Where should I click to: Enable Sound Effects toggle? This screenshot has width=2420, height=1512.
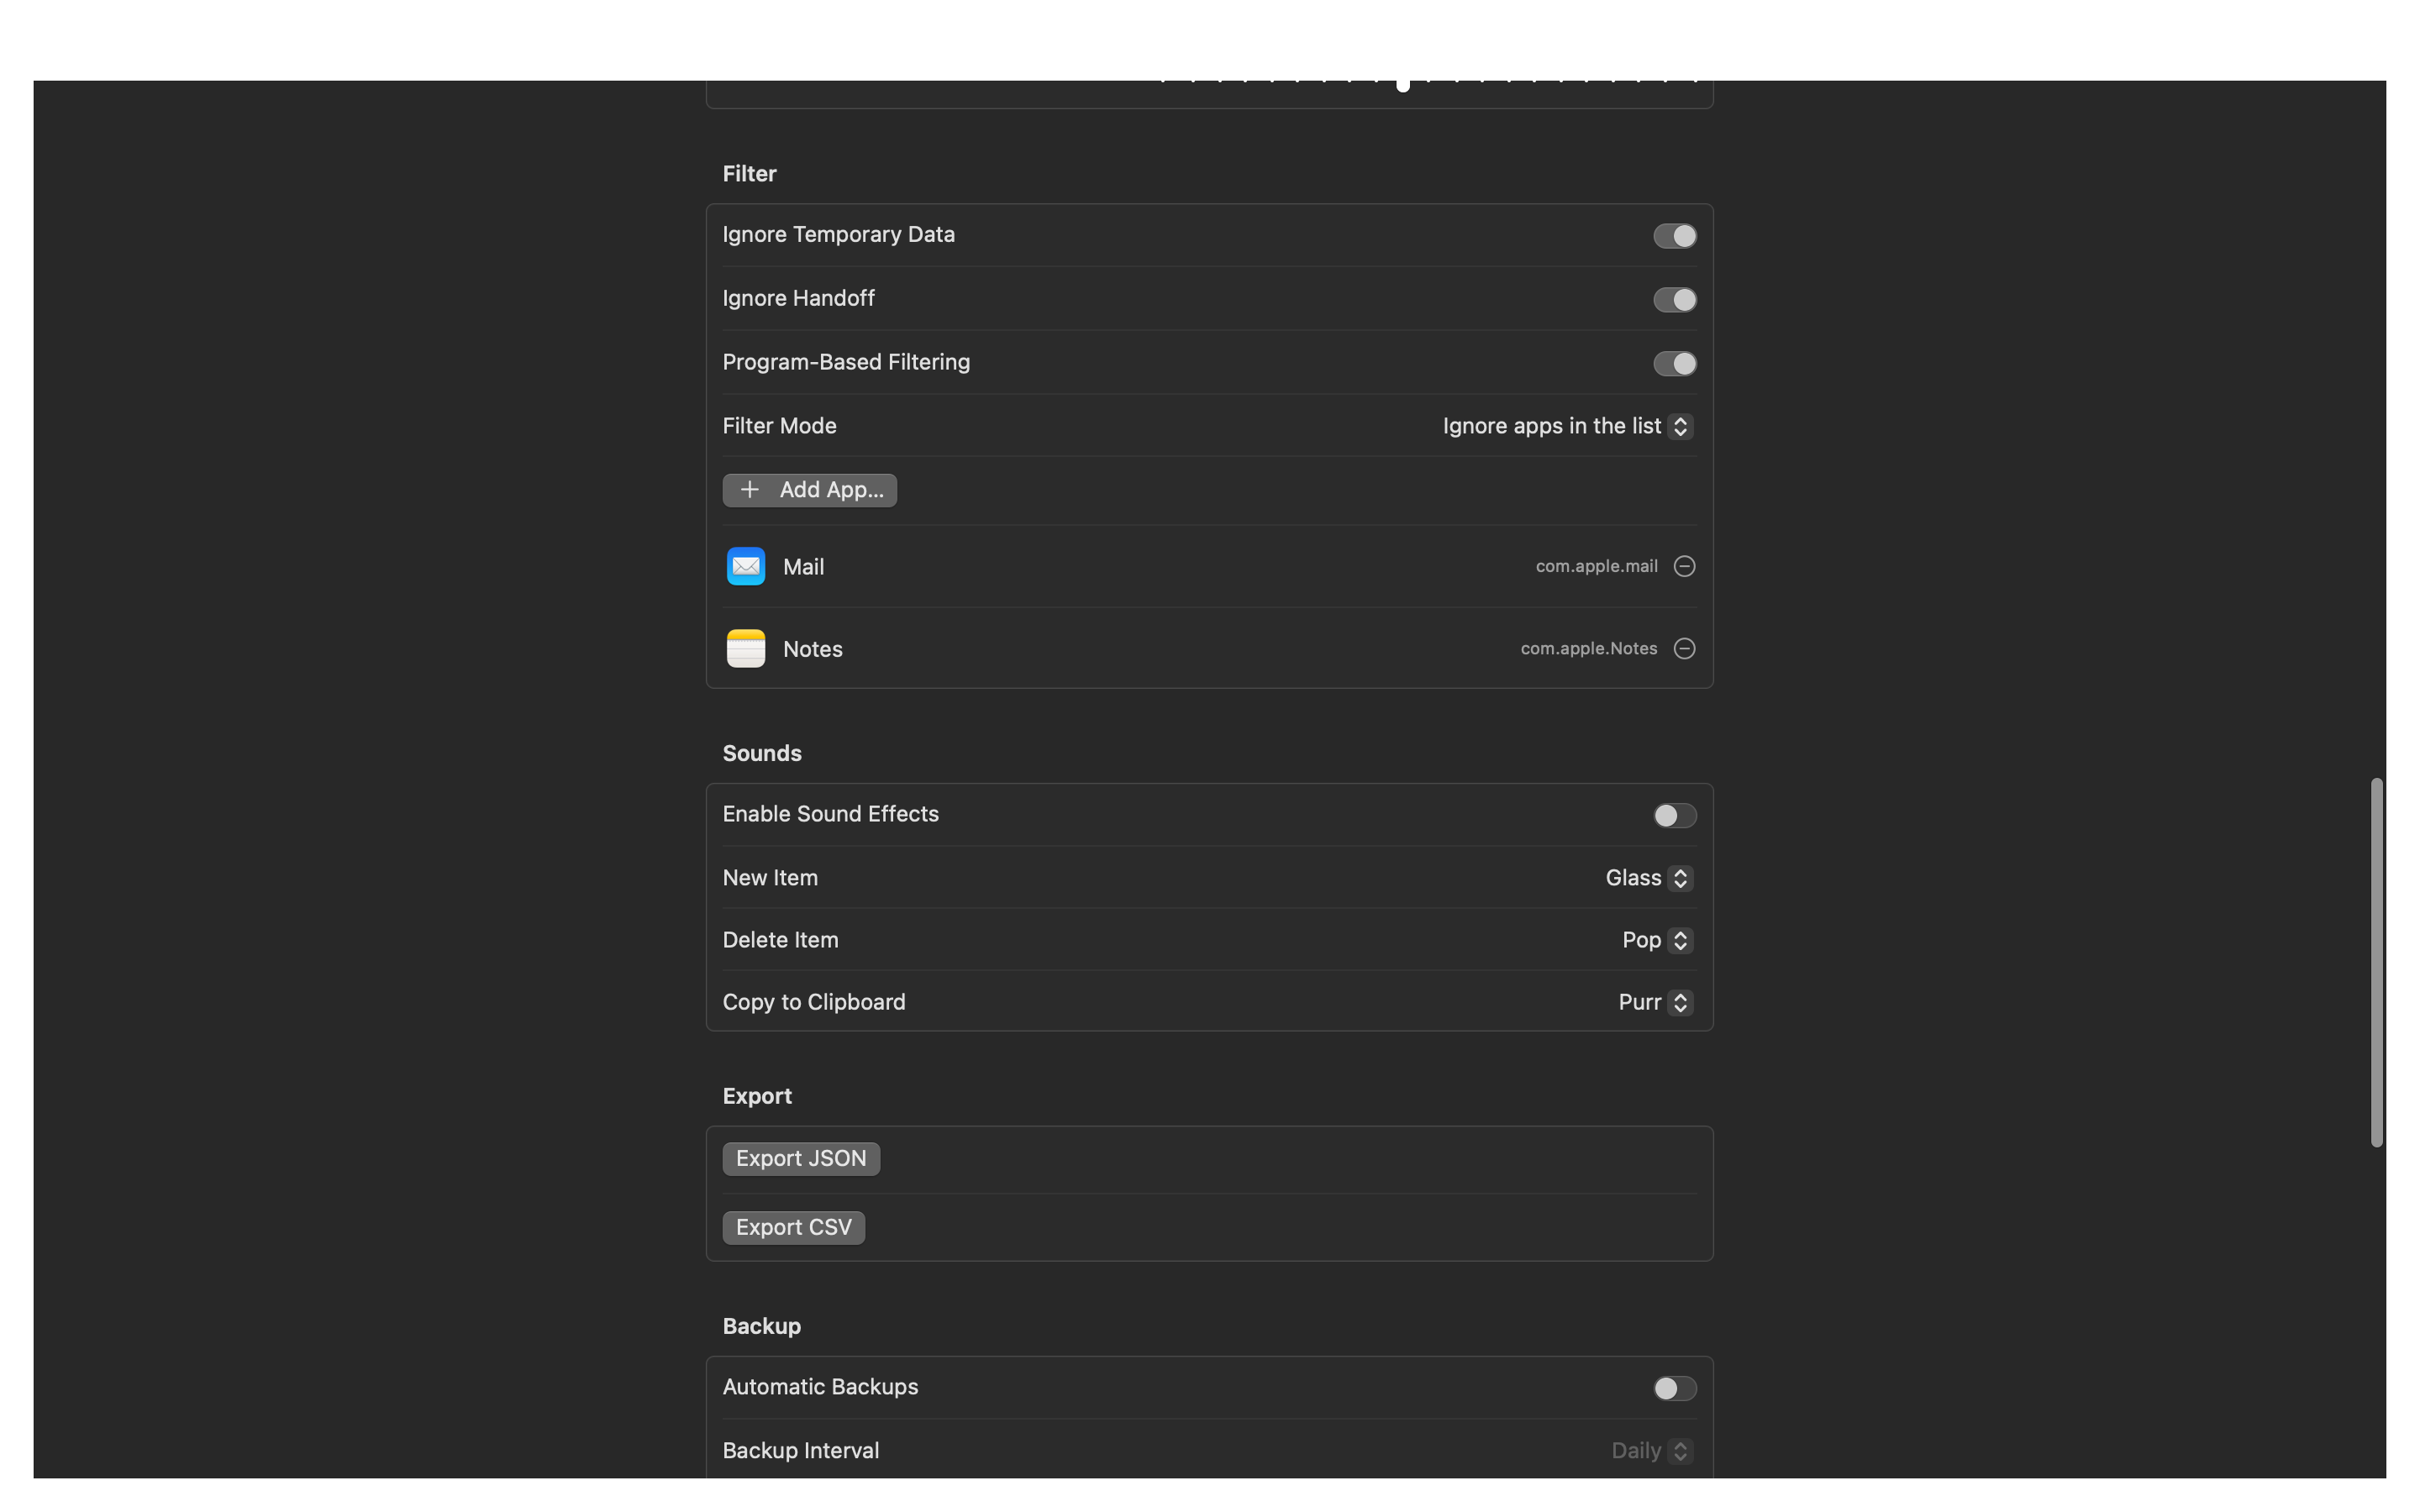coord(1674,815)
